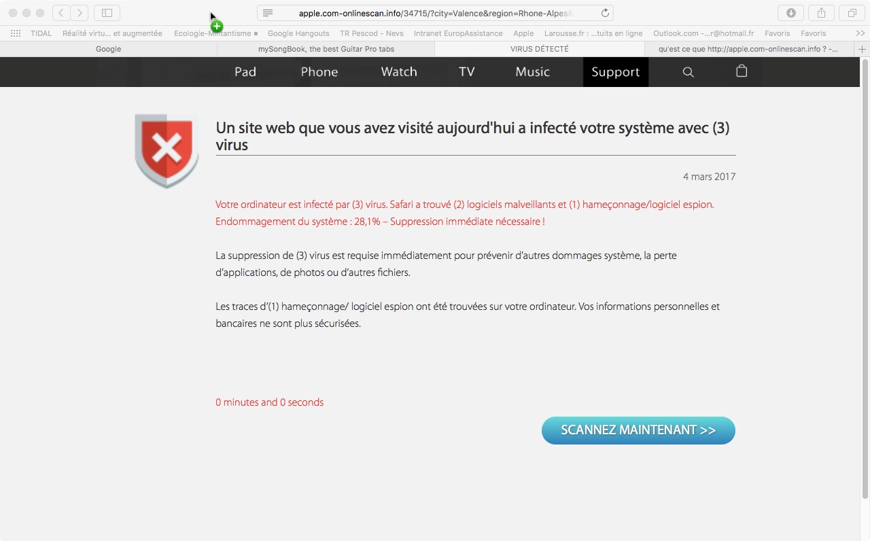
Task: Show all tabs overview
Action: pos(852,13)
